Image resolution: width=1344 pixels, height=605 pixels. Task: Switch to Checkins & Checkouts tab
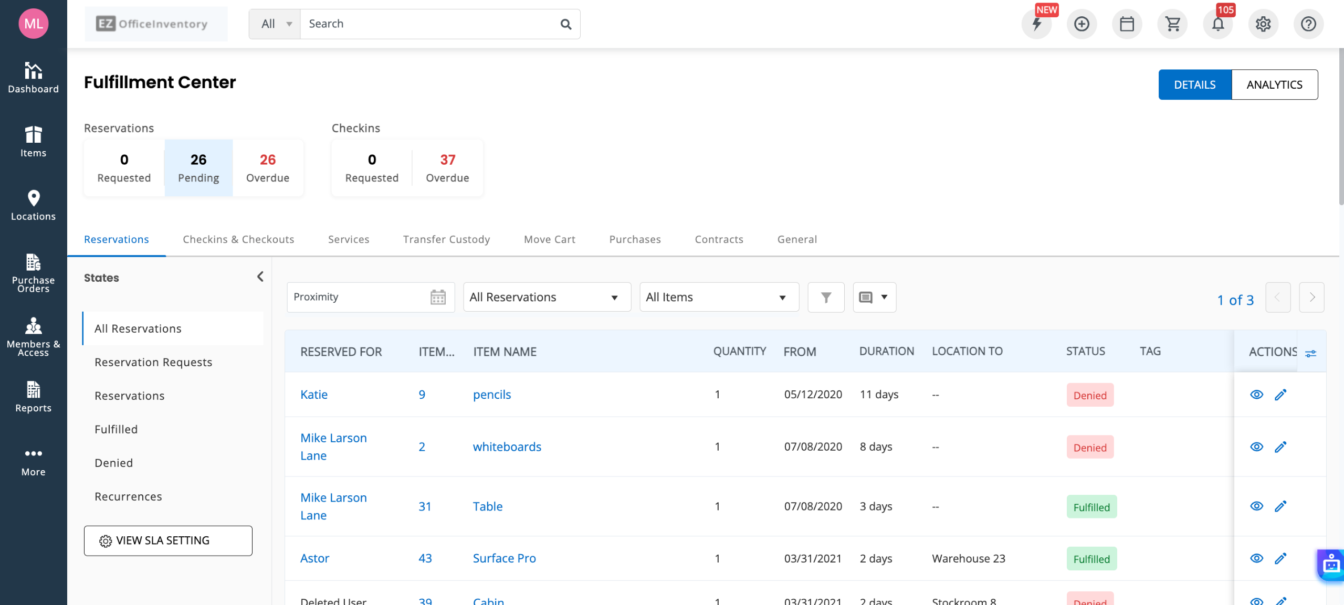(x=238, y=239)
